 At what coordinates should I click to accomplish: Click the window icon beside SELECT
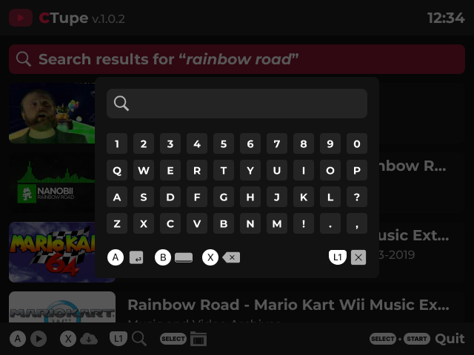coord(198,339)
